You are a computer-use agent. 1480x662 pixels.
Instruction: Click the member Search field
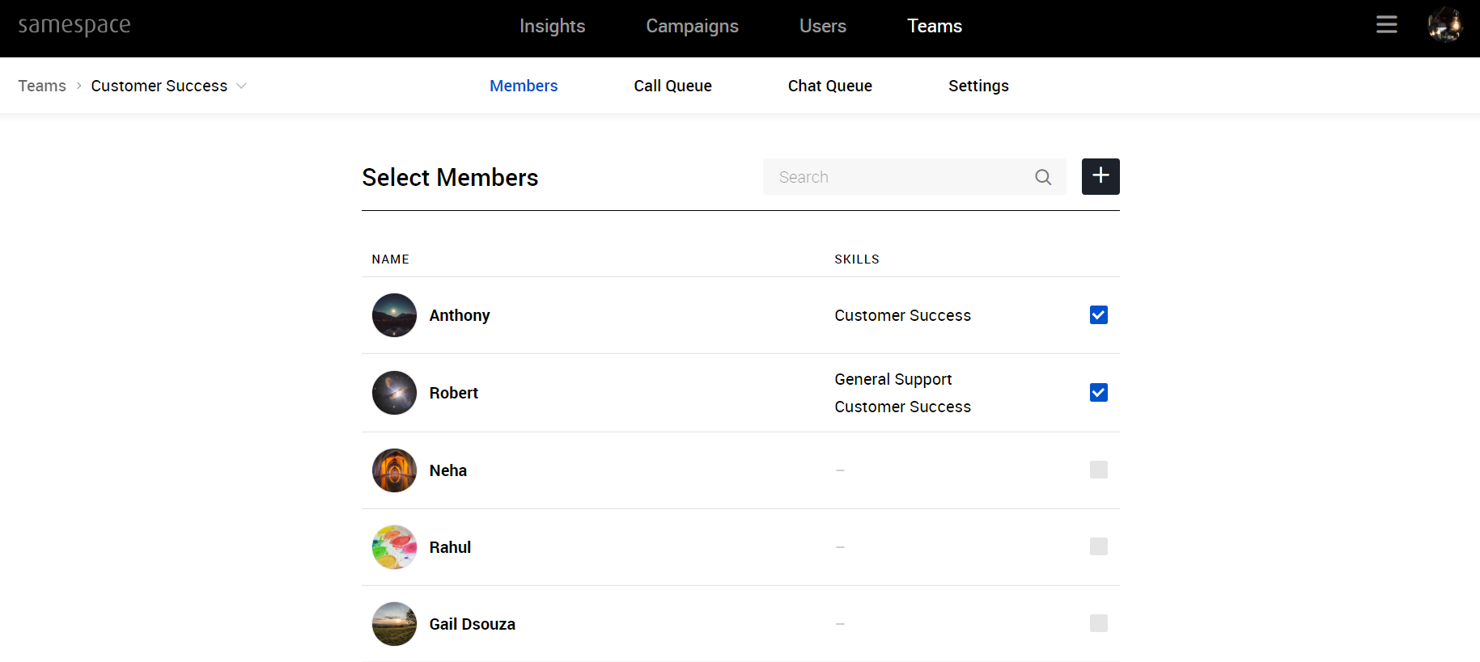898,177
